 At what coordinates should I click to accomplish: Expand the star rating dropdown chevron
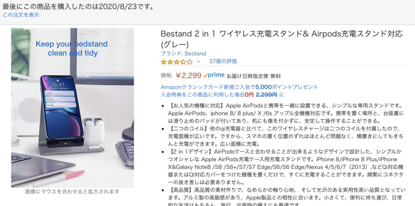[x=198, y=62]
